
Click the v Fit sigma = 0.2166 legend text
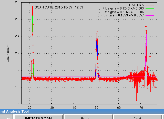(x=121, y=12)
